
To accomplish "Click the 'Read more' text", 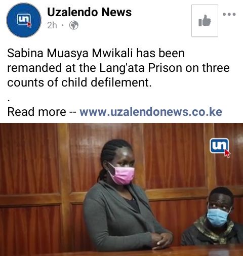I will pyautogui.click(x=36, y=112).
